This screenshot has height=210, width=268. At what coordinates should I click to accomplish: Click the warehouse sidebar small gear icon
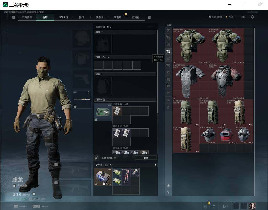coord(168,107)
